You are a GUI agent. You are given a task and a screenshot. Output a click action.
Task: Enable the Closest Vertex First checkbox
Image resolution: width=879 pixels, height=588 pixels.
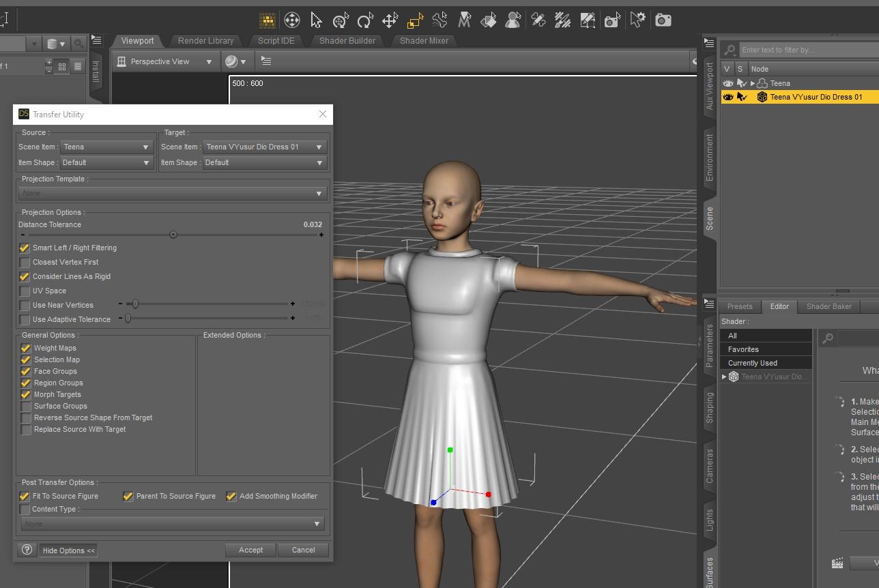25,263
